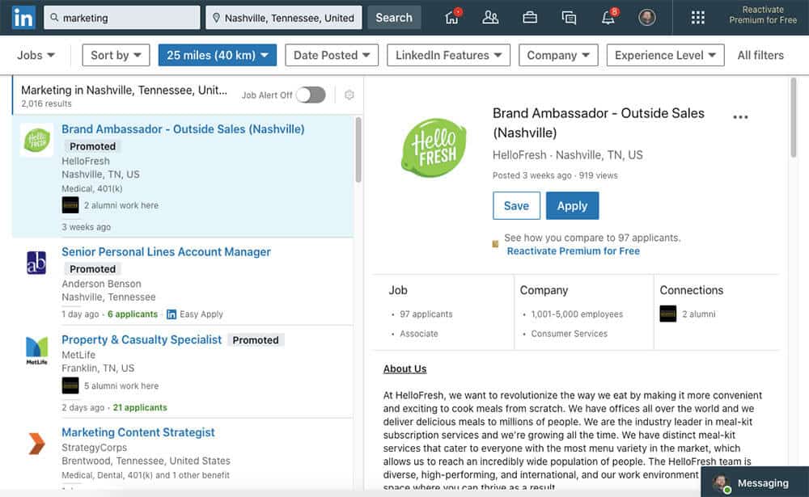Click "StrategyCorps" company name

pos(94,448)
